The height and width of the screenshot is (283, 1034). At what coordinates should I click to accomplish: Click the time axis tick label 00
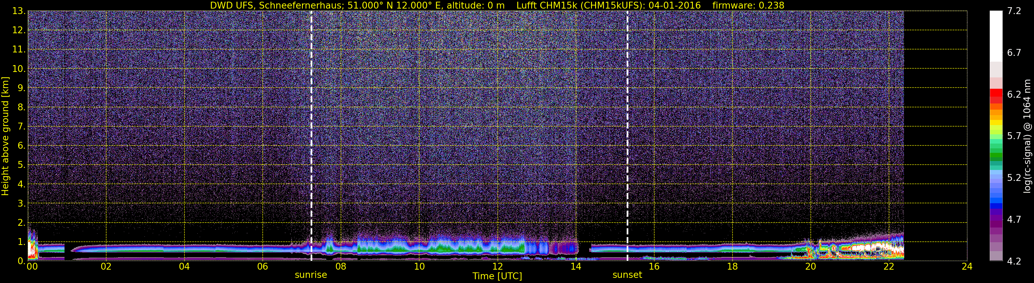[32, 267]
